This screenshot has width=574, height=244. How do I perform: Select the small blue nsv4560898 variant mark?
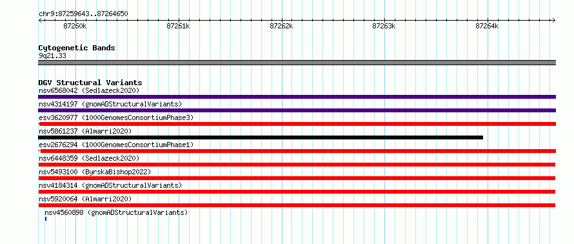click(x=46, y=219)
